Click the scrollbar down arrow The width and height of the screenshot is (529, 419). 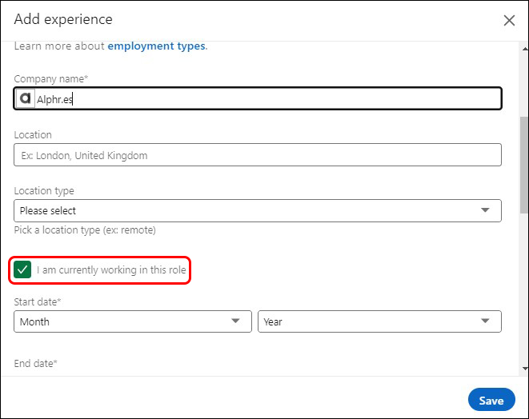tap(525, 369)
